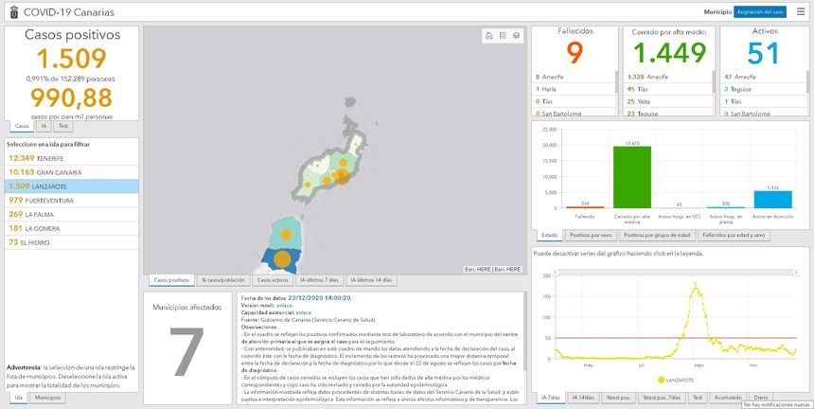Image resolution: width=814 pixels, height=409 pixels.
Task: Click the map home extent icon
Action: [x=488, y=35]
